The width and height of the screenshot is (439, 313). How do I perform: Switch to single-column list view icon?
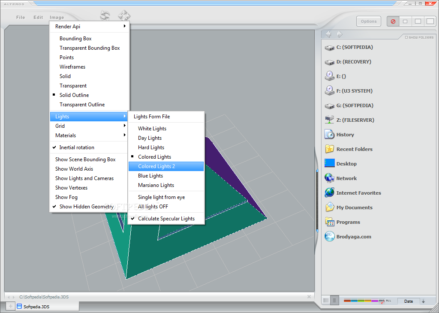pyautogui.click(x=334, y=301)
